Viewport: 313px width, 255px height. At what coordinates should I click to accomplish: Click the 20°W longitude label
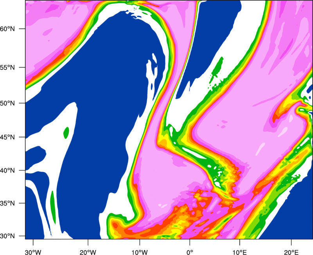[x=88, y=252]
